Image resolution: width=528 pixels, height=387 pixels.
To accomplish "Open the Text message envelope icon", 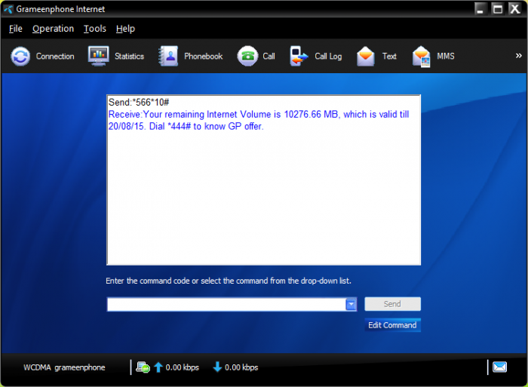I will tap(366, 57).
